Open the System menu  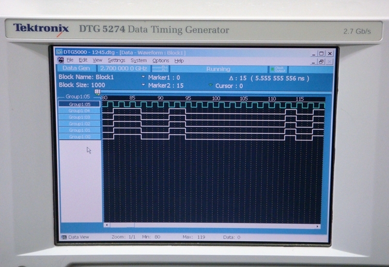(x=138, y=60)
